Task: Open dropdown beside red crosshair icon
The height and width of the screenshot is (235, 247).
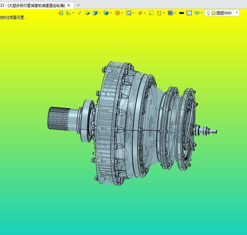Action: pyautogui.click(x=145, y=13)
